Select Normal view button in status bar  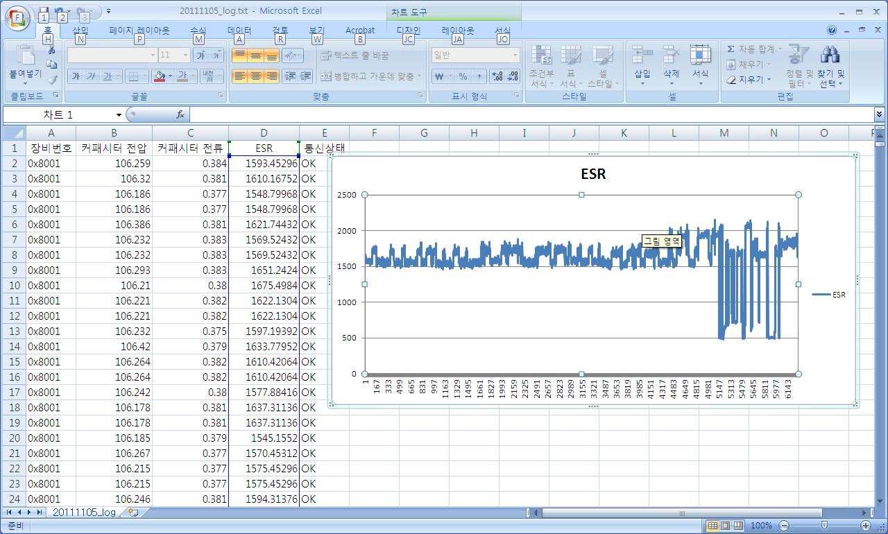pos(712,526)
